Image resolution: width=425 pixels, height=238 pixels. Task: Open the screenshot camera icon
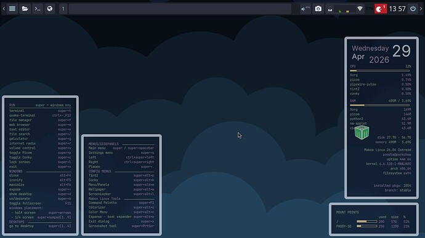[318, 9]
